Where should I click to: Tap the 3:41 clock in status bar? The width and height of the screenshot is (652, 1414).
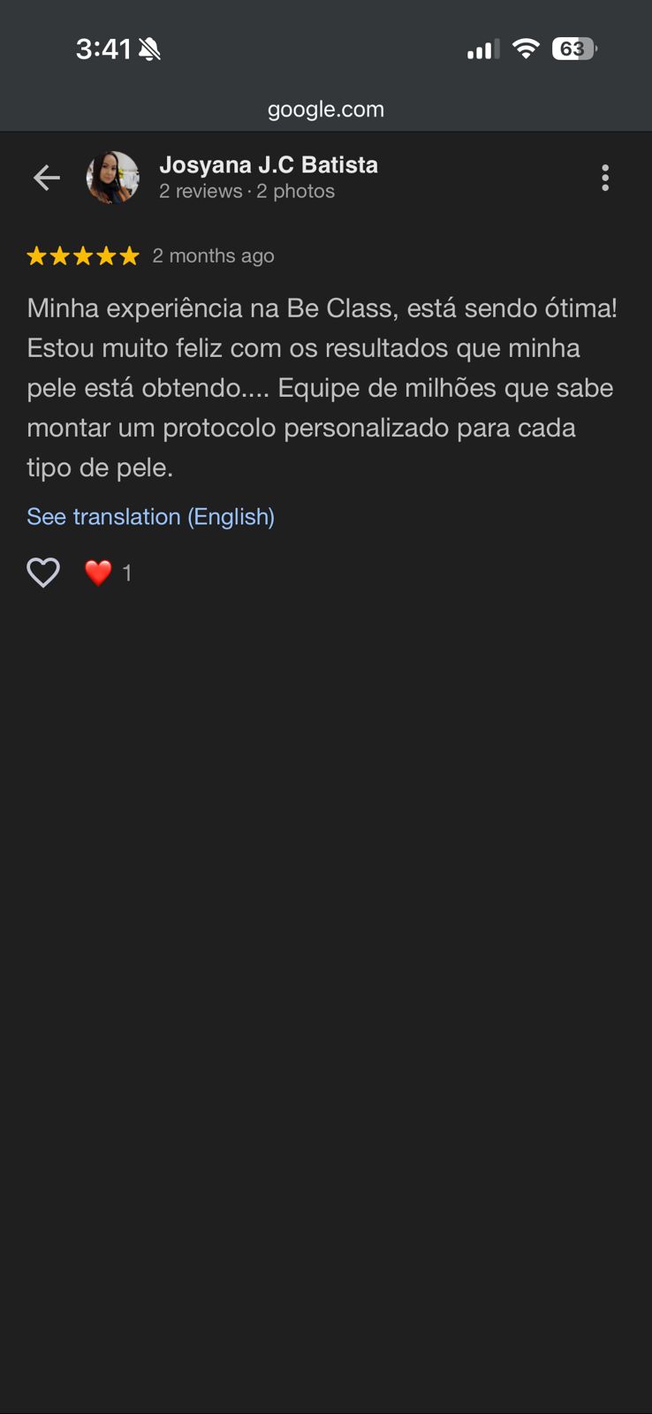coord(103,49)
